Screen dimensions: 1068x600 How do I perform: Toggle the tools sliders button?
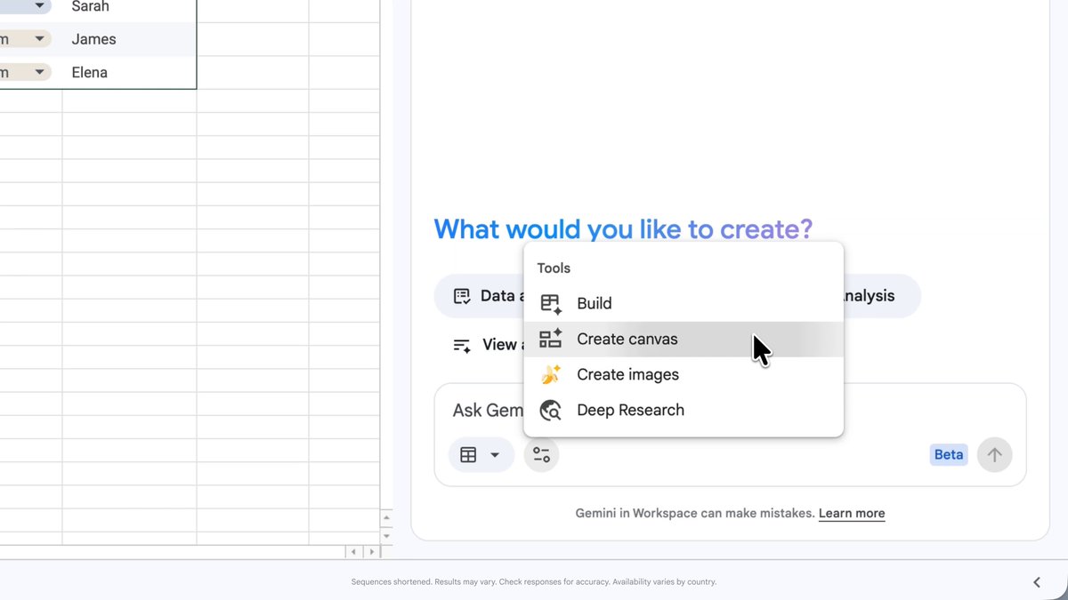coord(541,455)
